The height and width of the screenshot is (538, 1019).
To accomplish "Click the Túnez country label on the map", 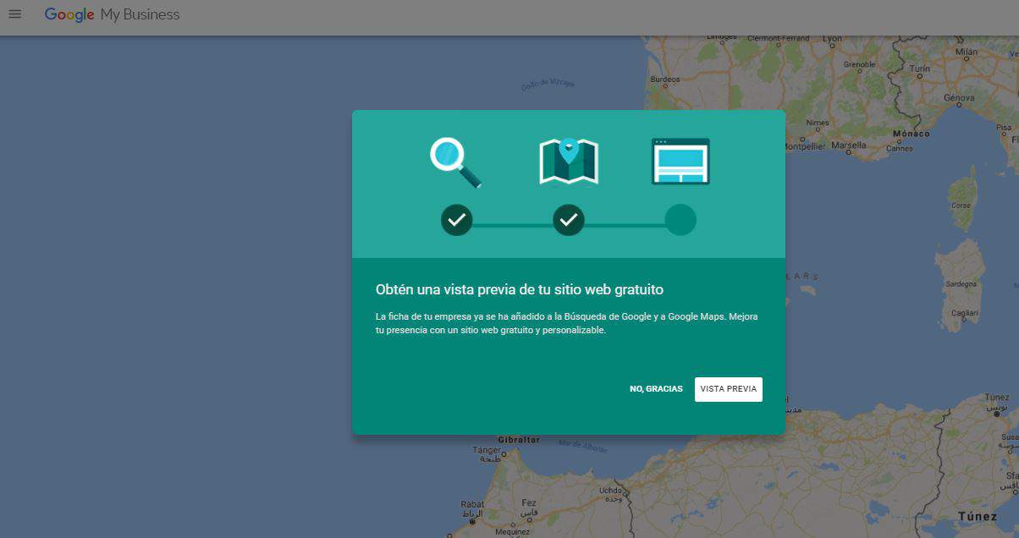I will click(978, 516).
